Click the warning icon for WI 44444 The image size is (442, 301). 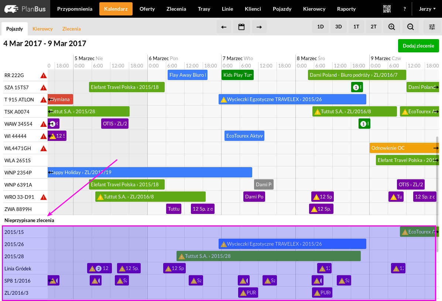(44, 136)
